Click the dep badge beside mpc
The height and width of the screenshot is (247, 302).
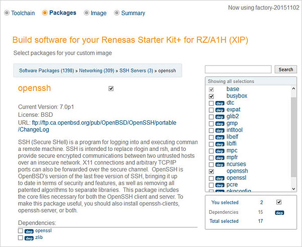click(220, 151)
